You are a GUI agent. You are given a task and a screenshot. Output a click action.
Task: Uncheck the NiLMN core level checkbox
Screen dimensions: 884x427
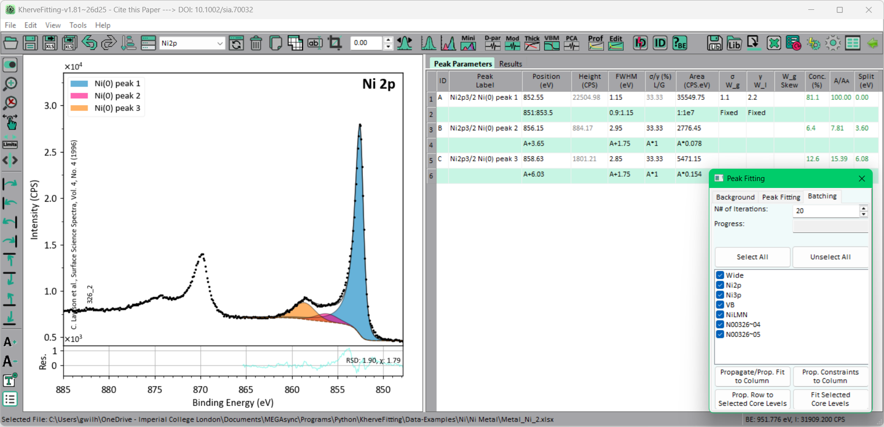(720, 315)
